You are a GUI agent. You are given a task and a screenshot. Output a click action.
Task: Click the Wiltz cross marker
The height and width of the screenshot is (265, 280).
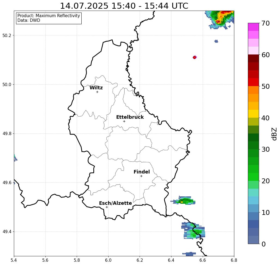pyautogui.click(x=97, y=92)
